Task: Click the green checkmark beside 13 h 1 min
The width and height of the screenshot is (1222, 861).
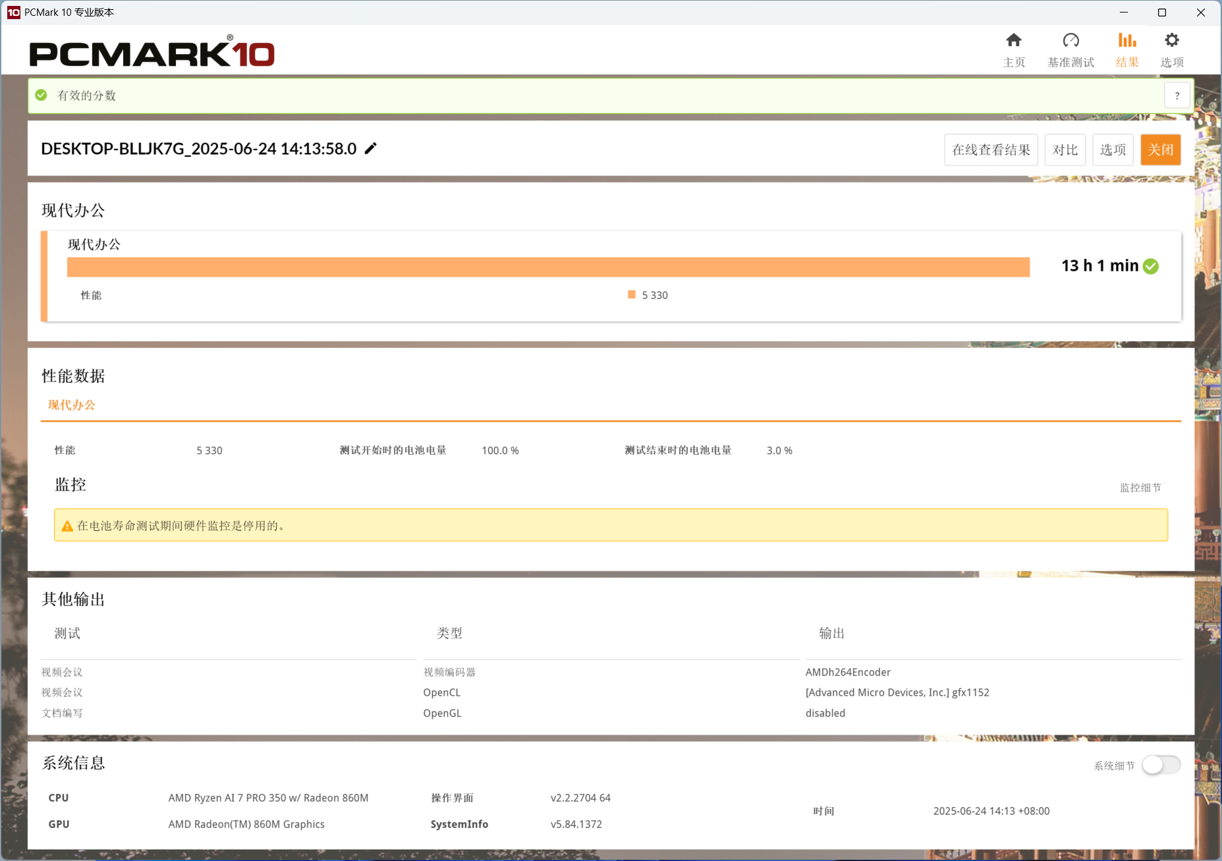Action: point(1151,266)
